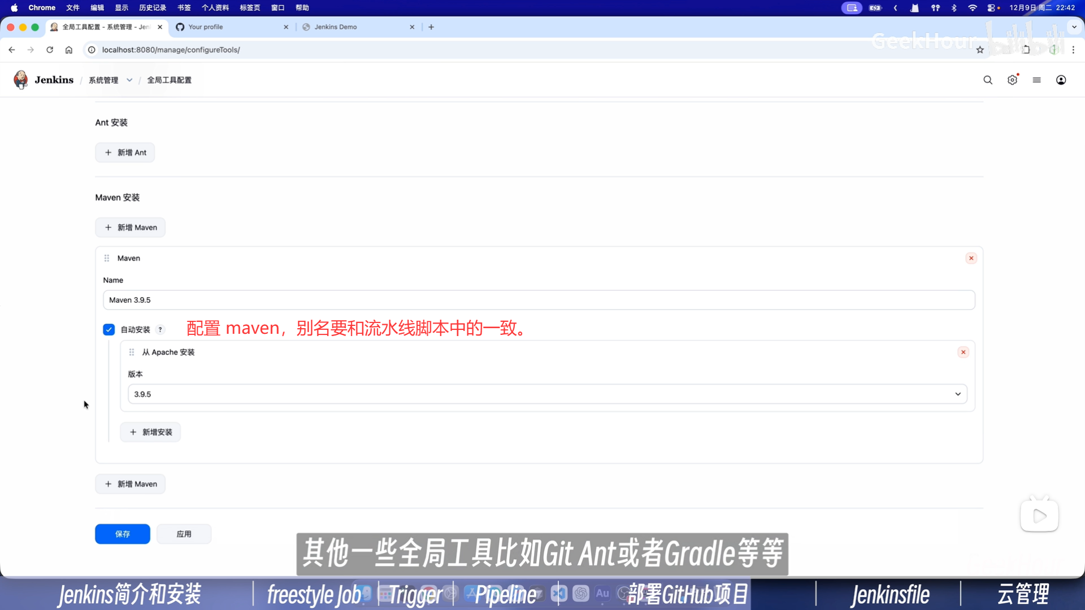This screenshot has height=610, width=1085.
Task: Click the Maven drag handle icon
Action: (x=107, y=258)
